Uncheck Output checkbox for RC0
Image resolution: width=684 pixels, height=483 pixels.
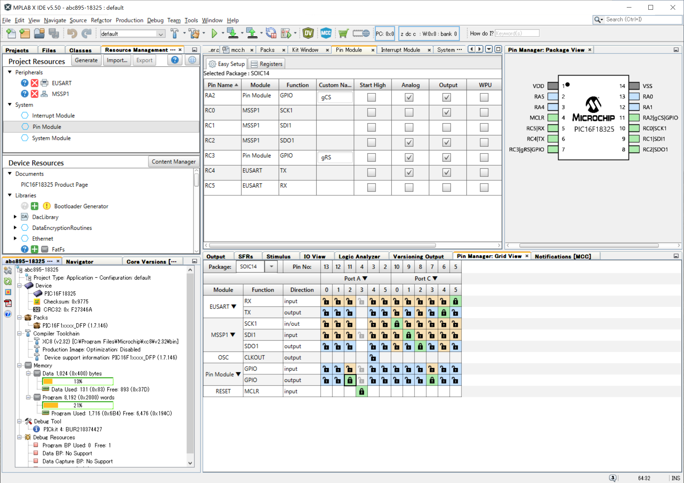tap(447, 112)
